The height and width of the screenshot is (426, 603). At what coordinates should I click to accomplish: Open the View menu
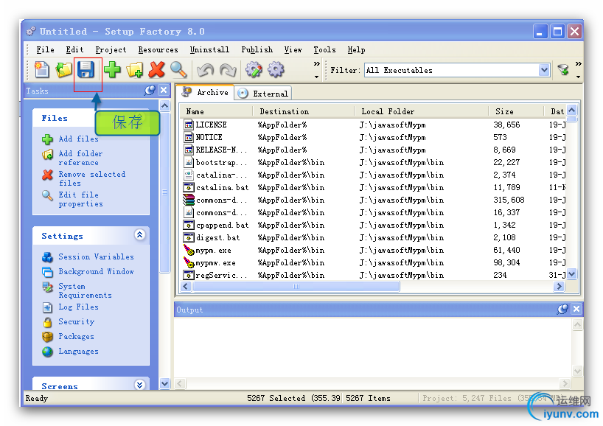coord(293,50)
